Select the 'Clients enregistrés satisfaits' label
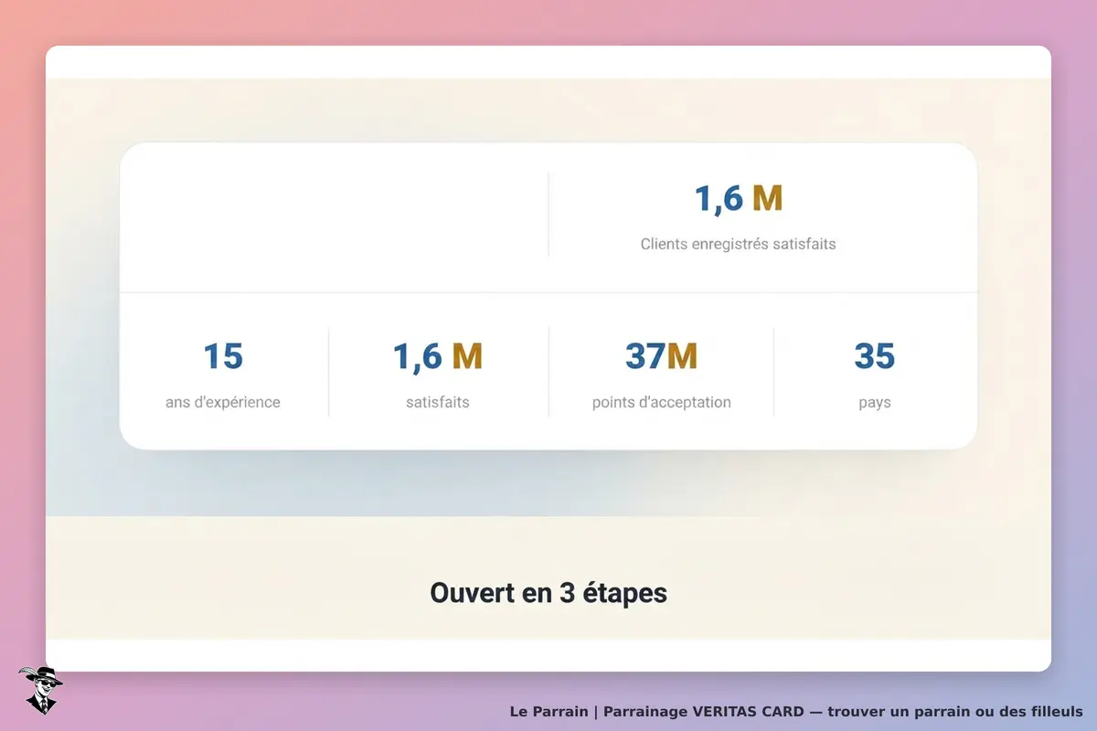Screen dimensions: 1097x731 pyautogui.click(x=739, y=244)
